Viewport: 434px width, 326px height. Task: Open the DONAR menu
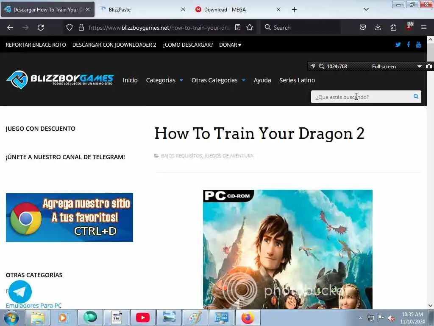[x=230, y=45]
